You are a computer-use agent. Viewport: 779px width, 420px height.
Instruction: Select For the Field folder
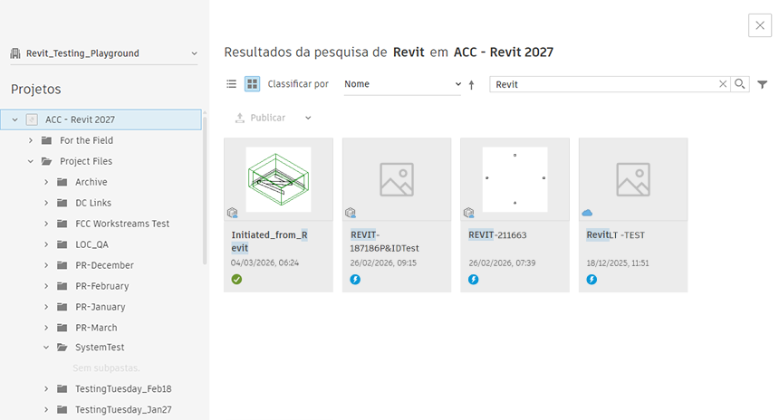click(x=86, y=140)
